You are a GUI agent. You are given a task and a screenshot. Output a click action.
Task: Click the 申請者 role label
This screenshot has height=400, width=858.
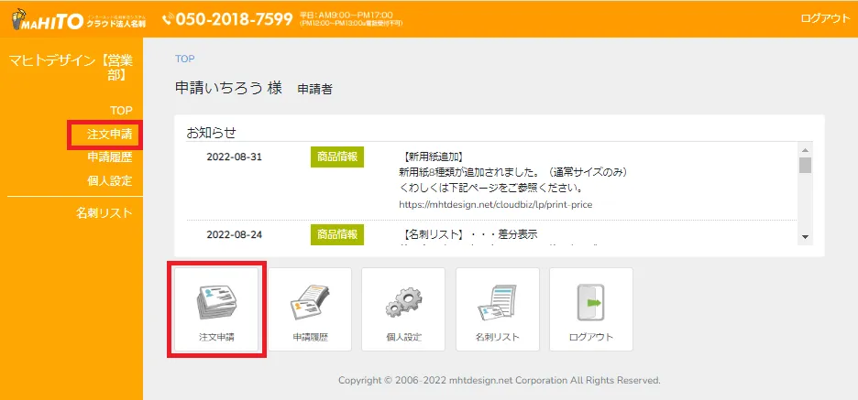(314, 90)
